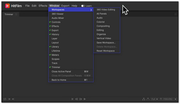Open the File menu
180x104 pixels.
pyautogui.click(x=28, y=6)
